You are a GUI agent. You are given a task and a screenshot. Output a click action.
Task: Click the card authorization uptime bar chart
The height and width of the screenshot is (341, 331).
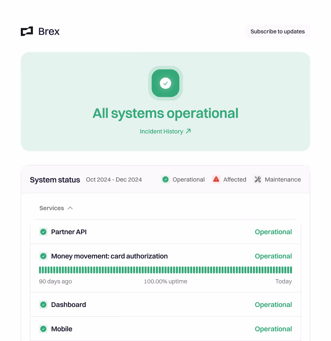pos(165,270)
